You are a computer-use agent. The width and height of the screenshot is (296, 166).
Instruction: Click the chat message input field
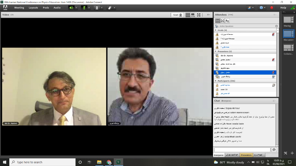pos(242,150)
